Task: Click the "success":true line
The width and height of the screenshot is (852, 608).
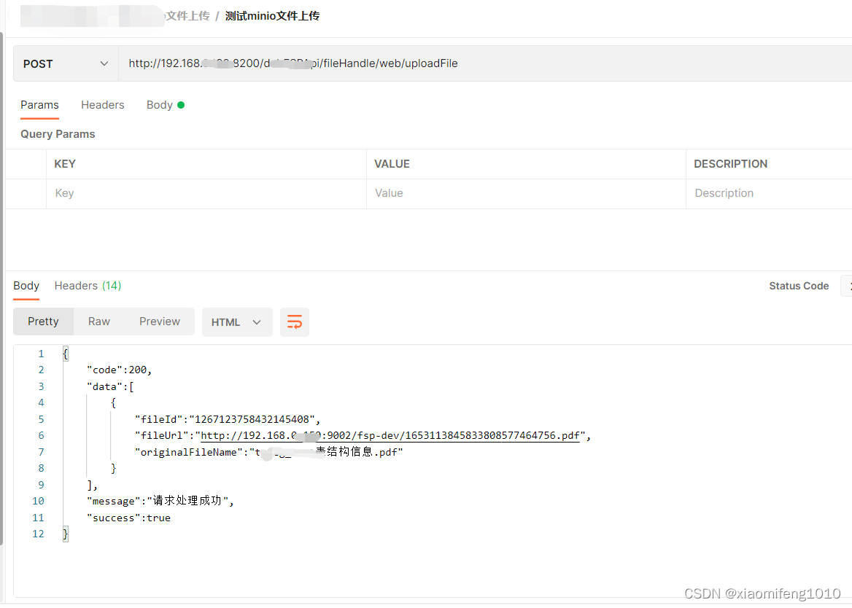Action: 129,518
